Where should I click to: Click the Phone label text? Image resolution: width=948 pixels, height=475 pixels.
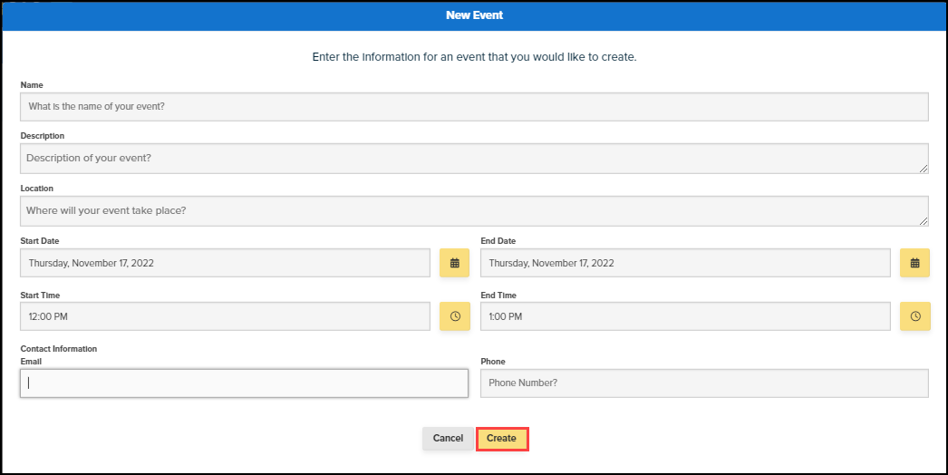point(493,362)
